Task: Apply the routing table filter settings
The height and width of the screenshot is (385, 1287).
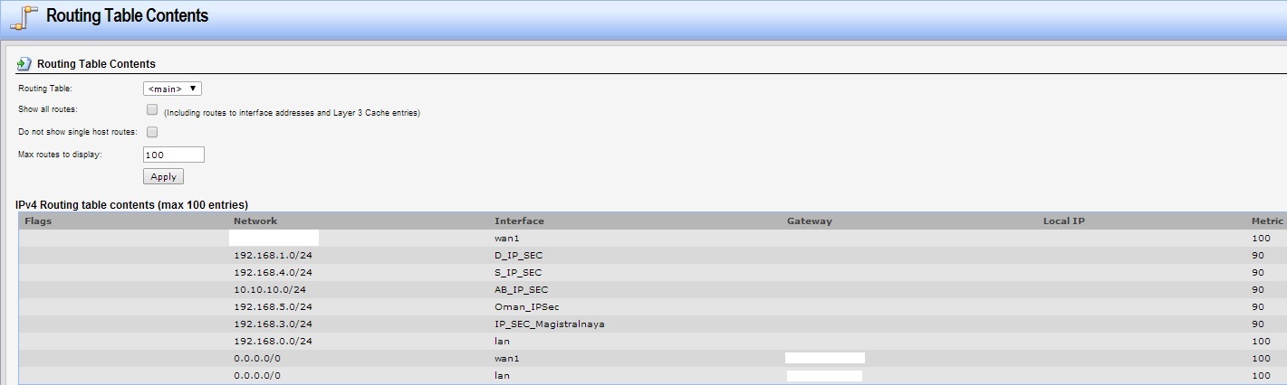Action: (163, 176)
